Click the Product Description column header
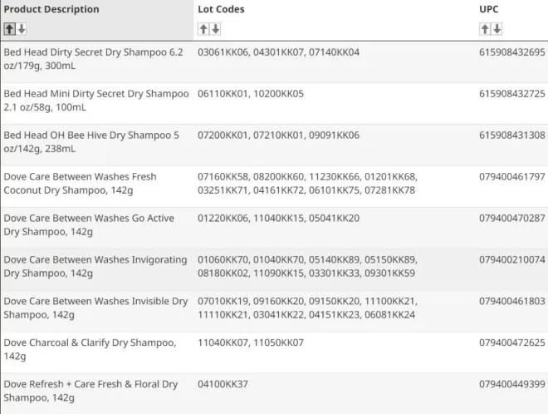The width and height of the screenshot is (548, 414). 51,9
